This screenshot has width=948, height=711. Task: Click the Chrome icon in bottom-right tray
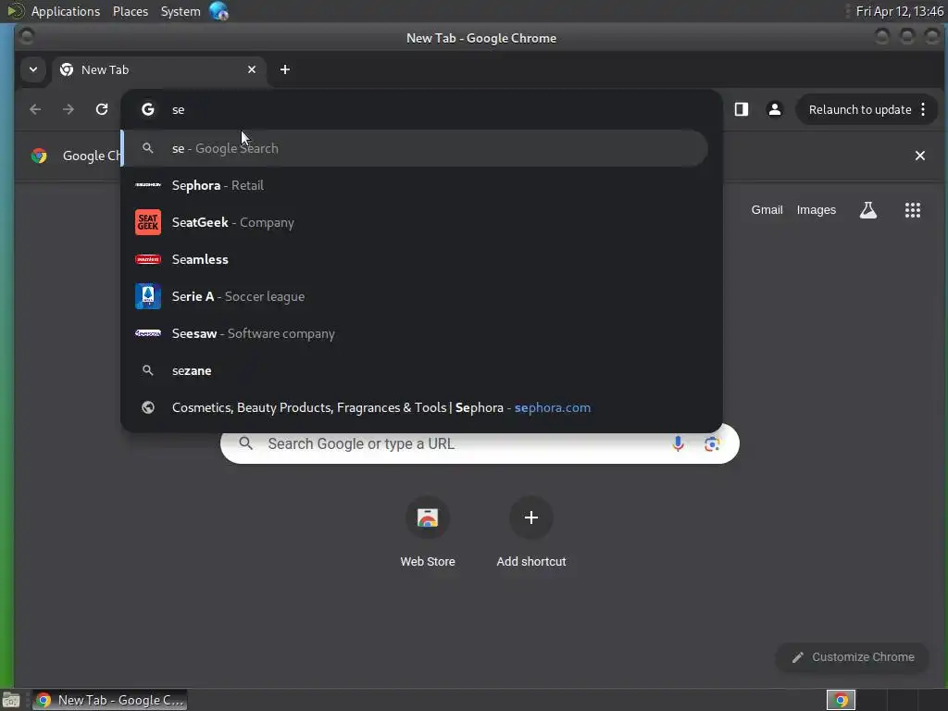(x=841, y=700)
